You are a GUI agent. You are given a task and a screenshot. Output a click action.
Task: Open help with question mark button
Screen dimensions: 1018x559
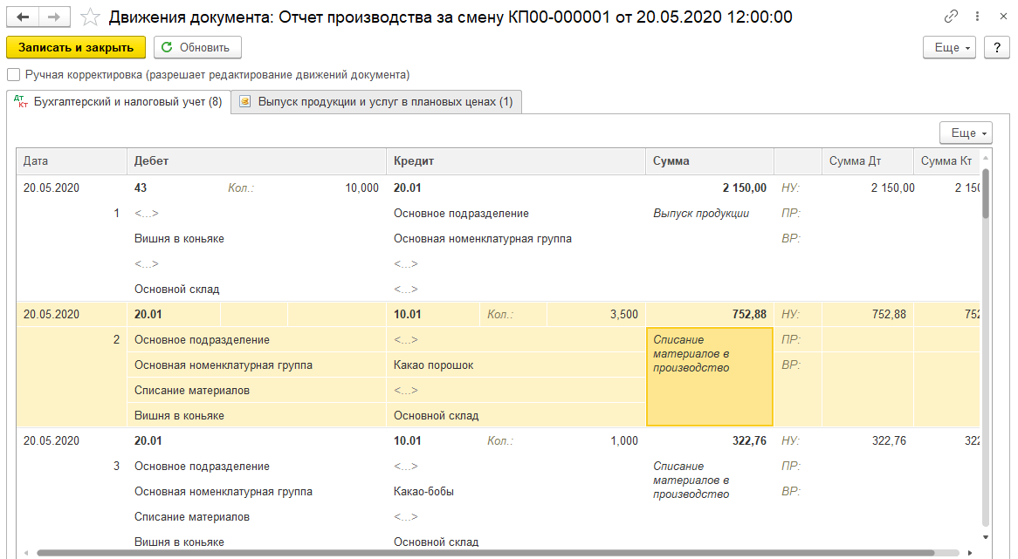pyautogui.click(x=996, y=48)
